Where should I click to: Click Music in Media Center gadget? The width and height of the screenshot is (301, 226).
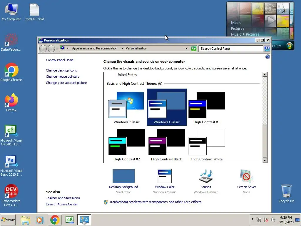click(x=236, y=22)
